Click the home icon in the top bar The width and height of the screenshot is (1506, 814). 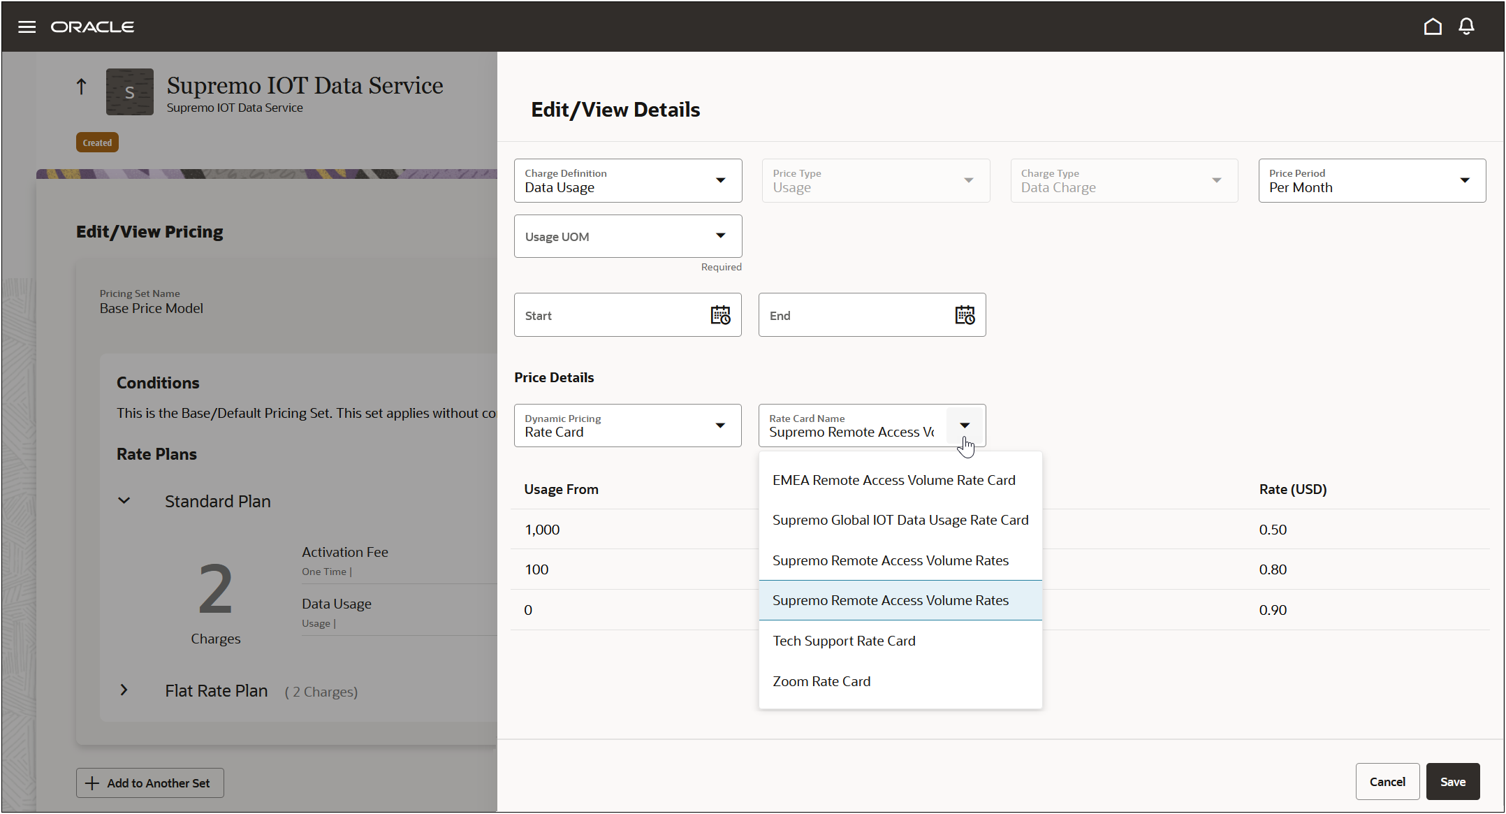click(1433, 27)
